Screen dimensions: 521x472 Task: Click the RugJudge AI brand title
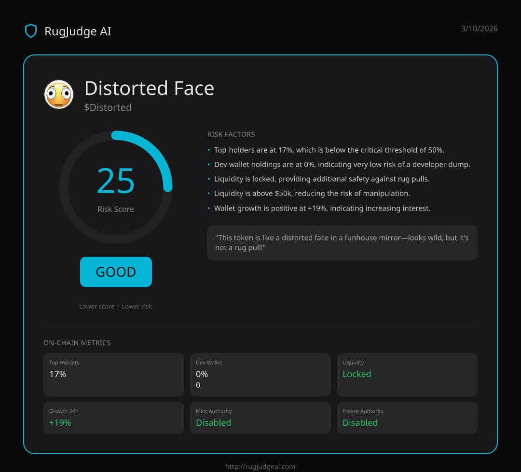coord(78,31)
